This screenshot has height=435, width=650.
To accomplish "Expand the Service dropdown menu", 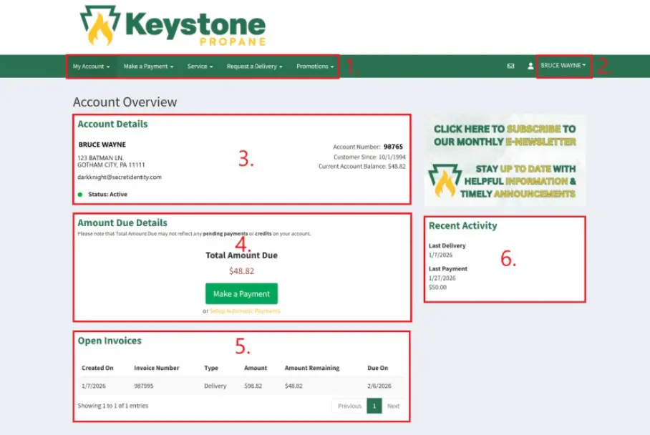I will (x=200, y=67).
